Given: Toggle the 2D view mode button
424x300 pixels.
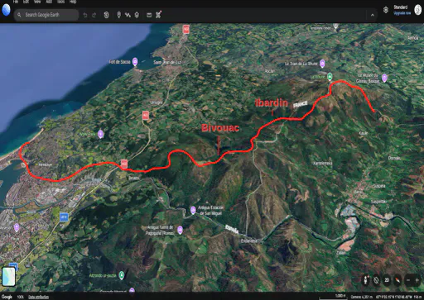Looking at the screenshot, I should click(387, 280).
